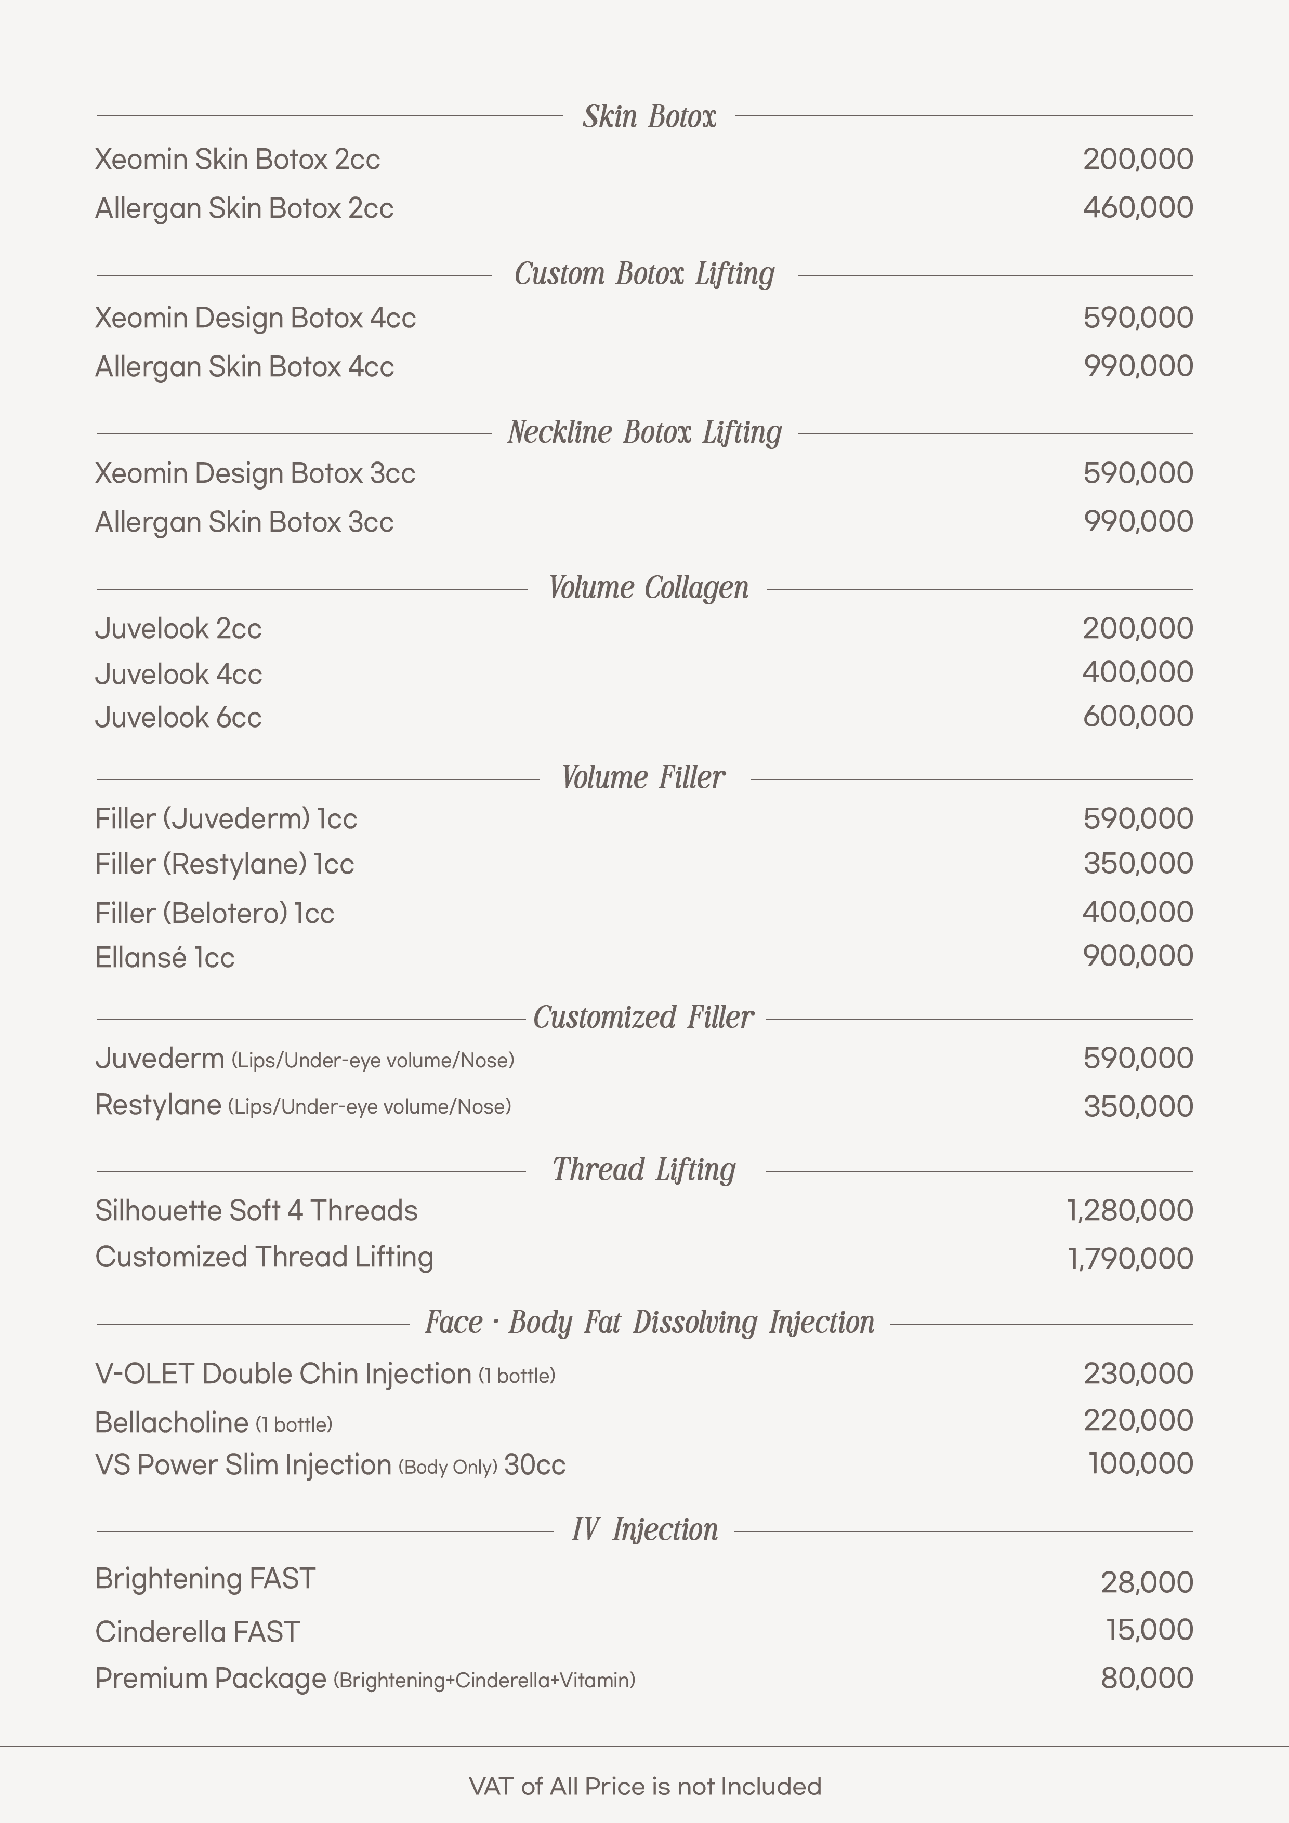Select Silhouette Soft 4 Threads item
Viewport: 1289px width, 1823px height.
point(256,1211)
